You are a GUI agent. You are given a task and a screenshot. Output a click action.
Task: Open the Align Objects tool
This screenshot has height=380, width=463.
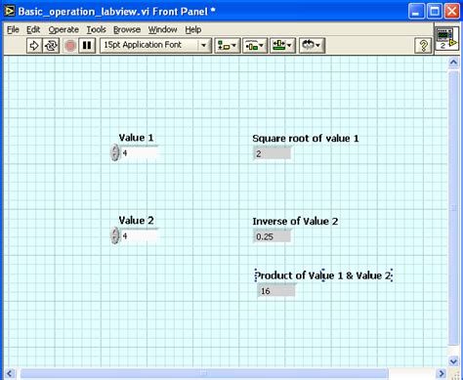(228, 45)
